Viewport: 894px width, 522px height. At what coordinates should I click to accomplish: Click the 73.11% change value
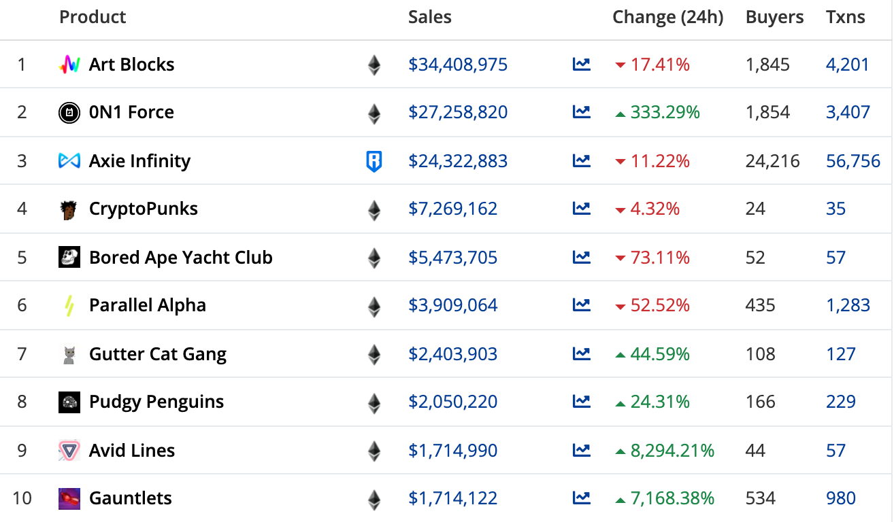660,258
